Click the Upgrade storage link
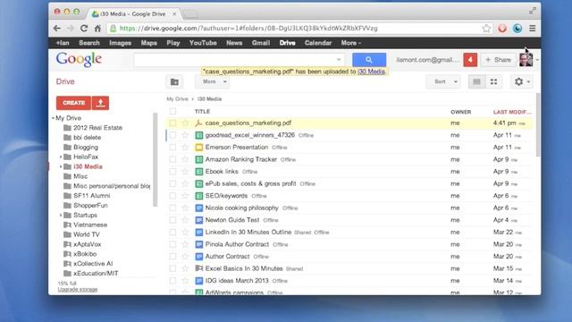 click(x=78, y=290)
